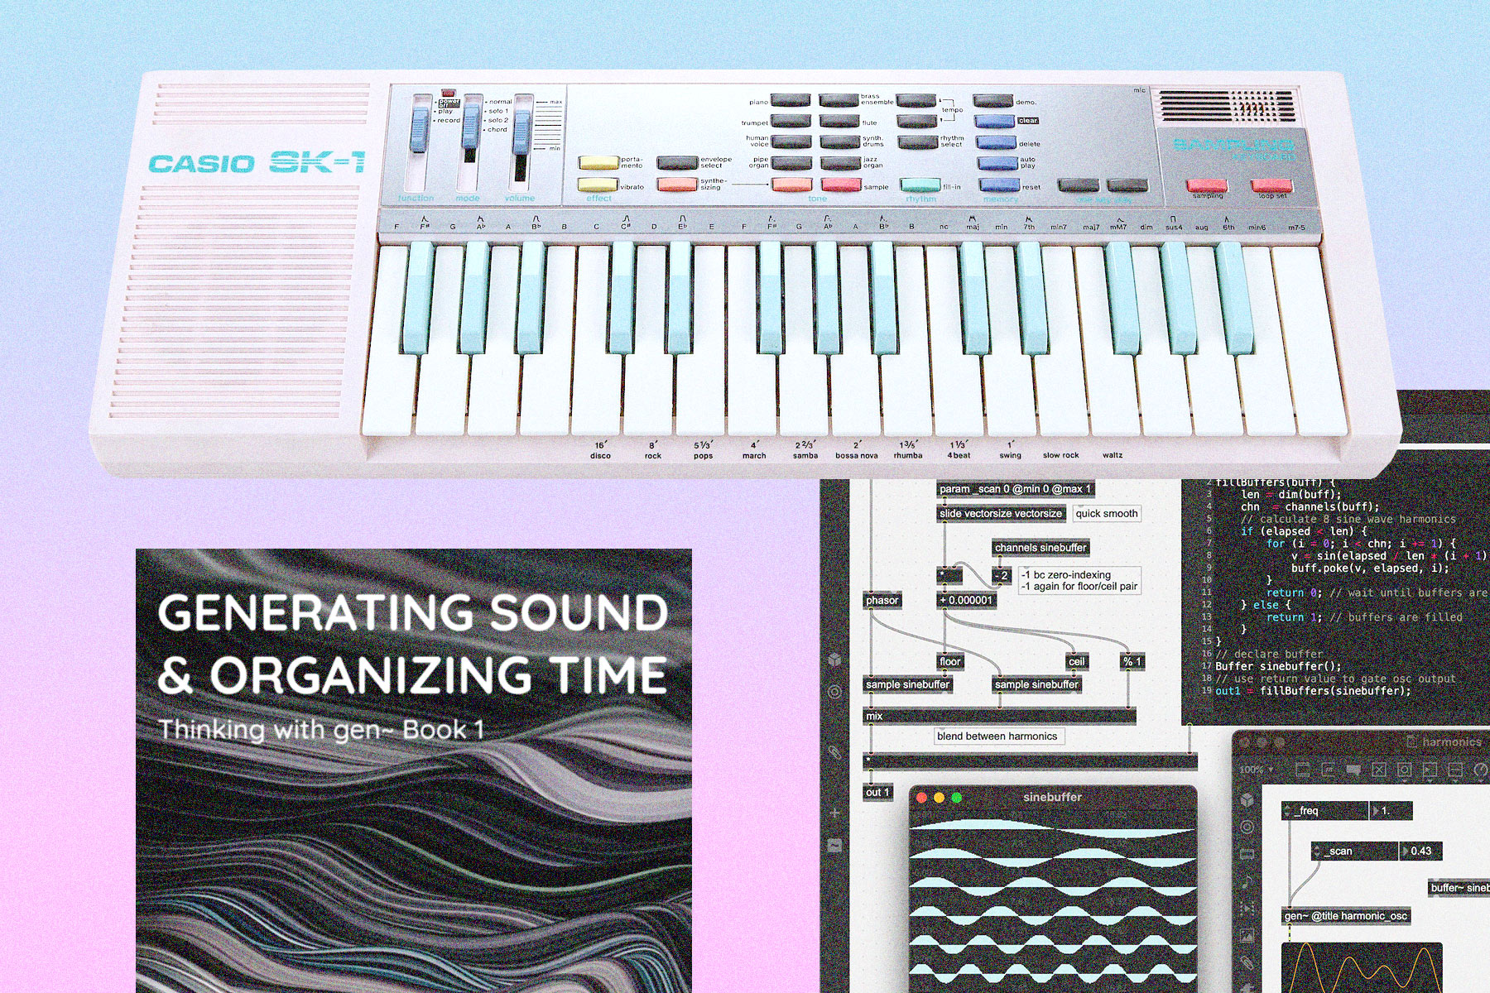Zoom the sinebuffer window with green button

pos(957,798)
